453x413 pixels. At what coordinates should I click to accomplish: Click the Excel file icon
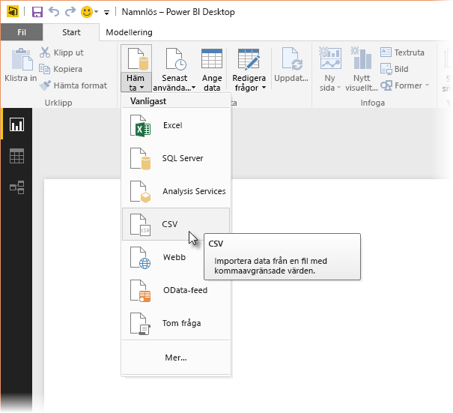[140, 126]
